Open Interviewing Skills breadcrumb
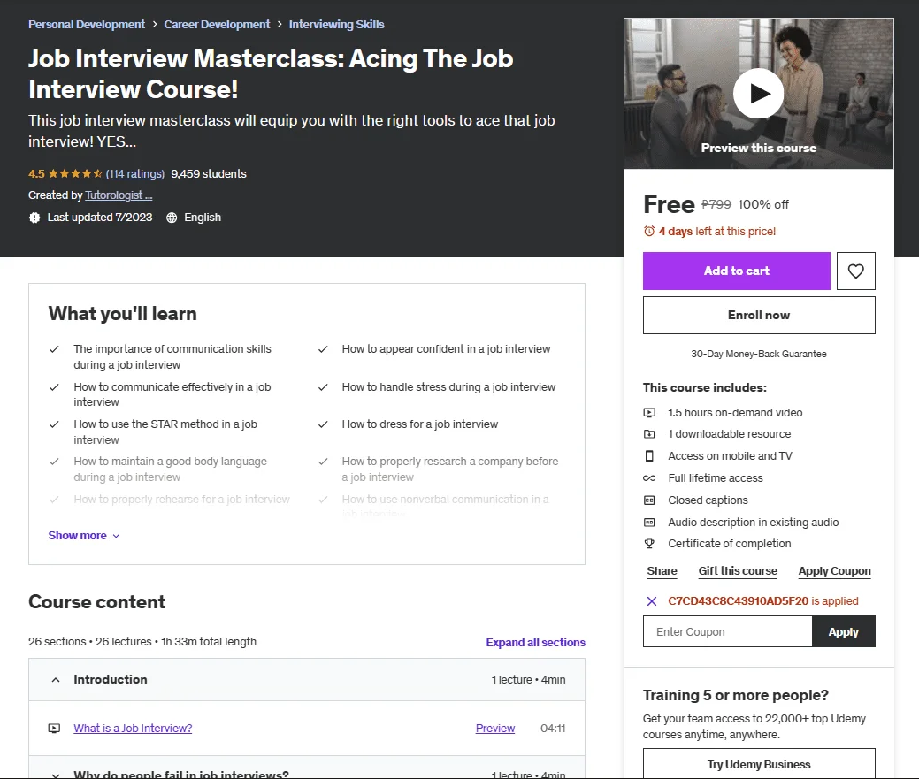Screen dimensions: 919x779 pos(336,25)
